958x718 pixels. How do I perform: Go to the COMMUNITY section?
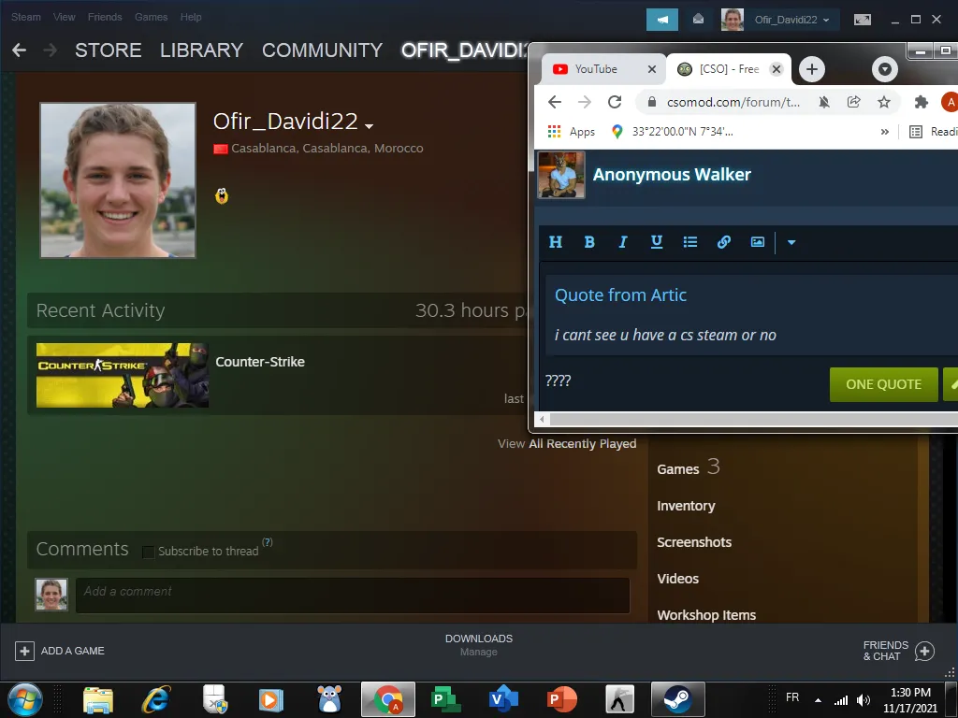pyautogui.click(x=322, y=50)
